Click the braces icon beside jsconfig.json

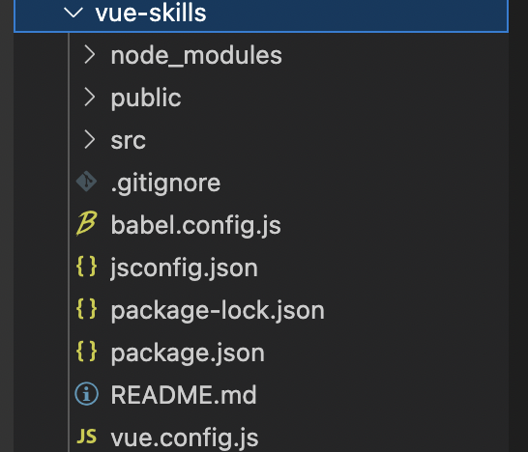click(86, 267)
